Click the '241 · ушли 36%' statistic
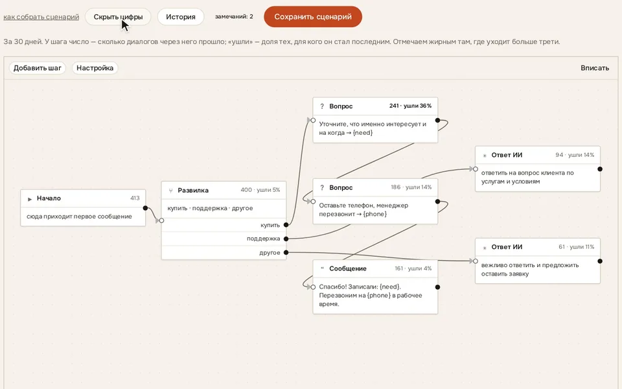The height and width of the screenshot is (389, 622). pos(410,106)
